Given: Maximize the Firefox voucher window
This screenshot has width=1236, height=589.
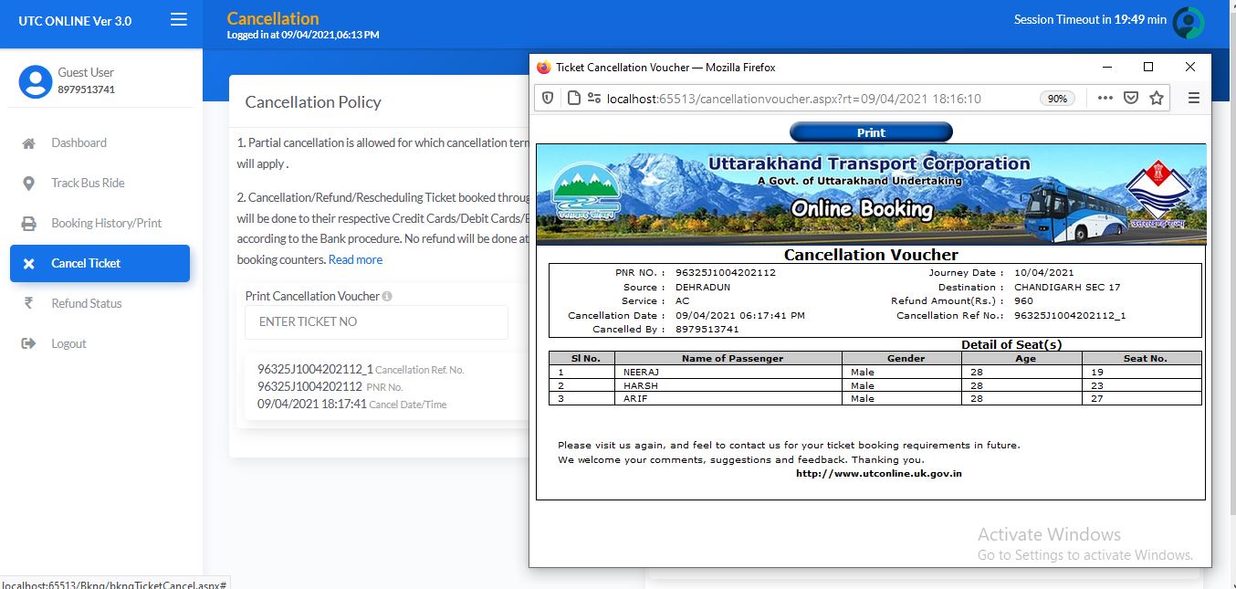Looking at the screenshot, I should tap(1148, 68).
